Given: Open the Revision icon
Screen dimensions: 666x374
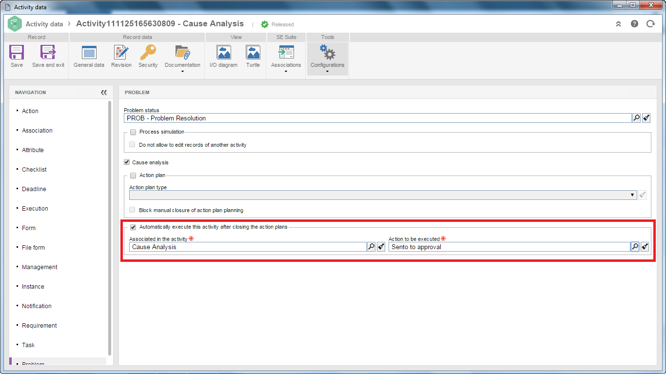Looking at the screenshot, I should click(x=121, y=53).
